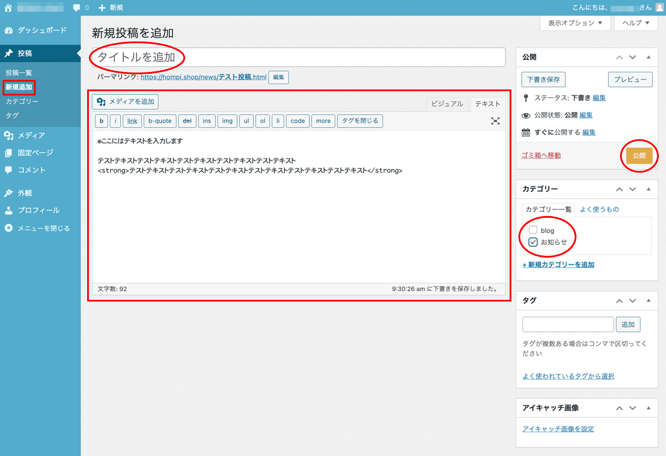Open the メディア media library menu
The image size is (666, 456).
(x=31, y=135)
